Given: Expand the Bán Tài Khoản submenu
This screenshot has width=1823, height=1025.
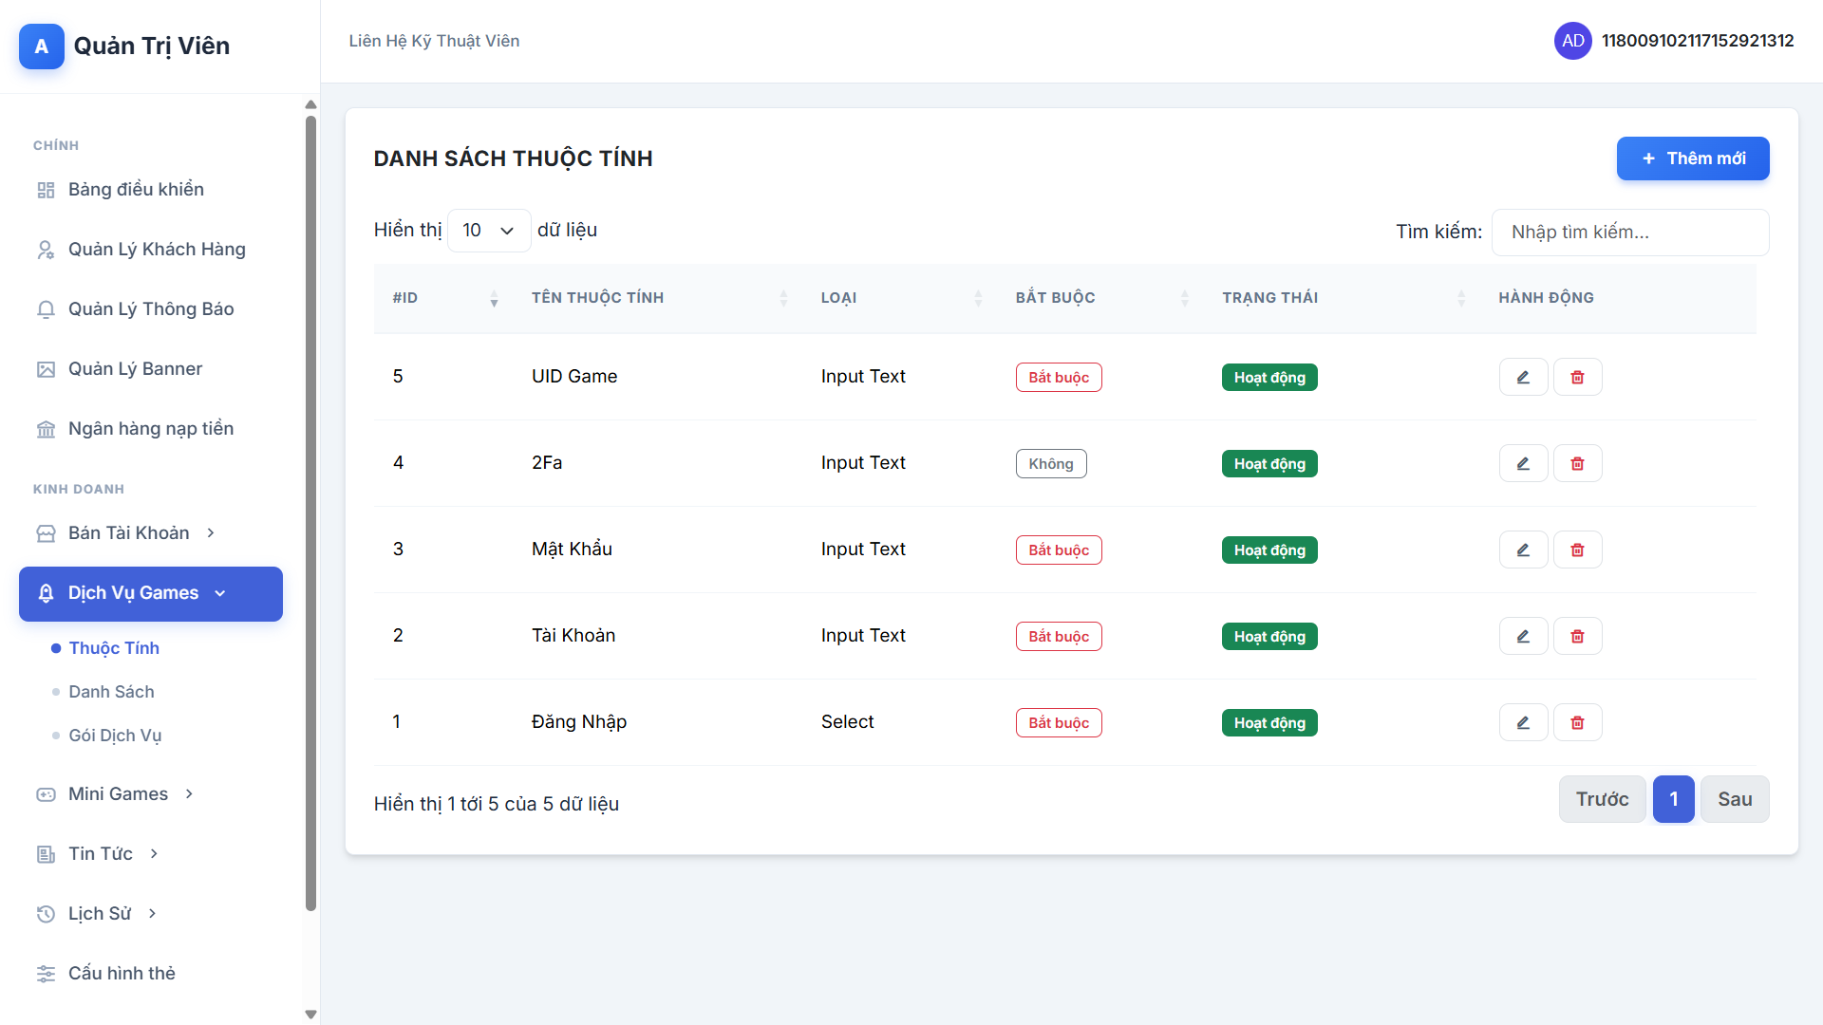Looking at the screenshot, I should point(128,533).
